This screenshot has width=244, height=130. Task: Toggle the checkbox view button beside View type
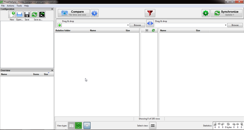coord(87,125)
